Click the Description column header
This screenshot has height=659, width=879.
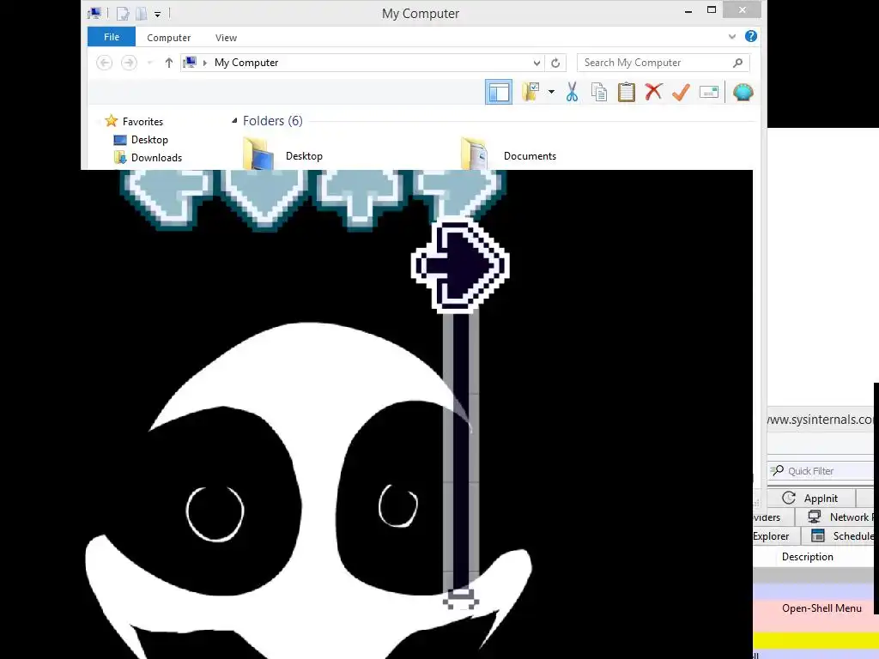807,556
